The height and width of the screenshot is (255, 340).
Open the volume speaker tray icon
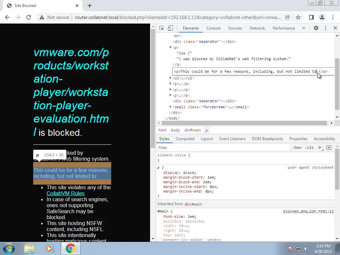306,249
